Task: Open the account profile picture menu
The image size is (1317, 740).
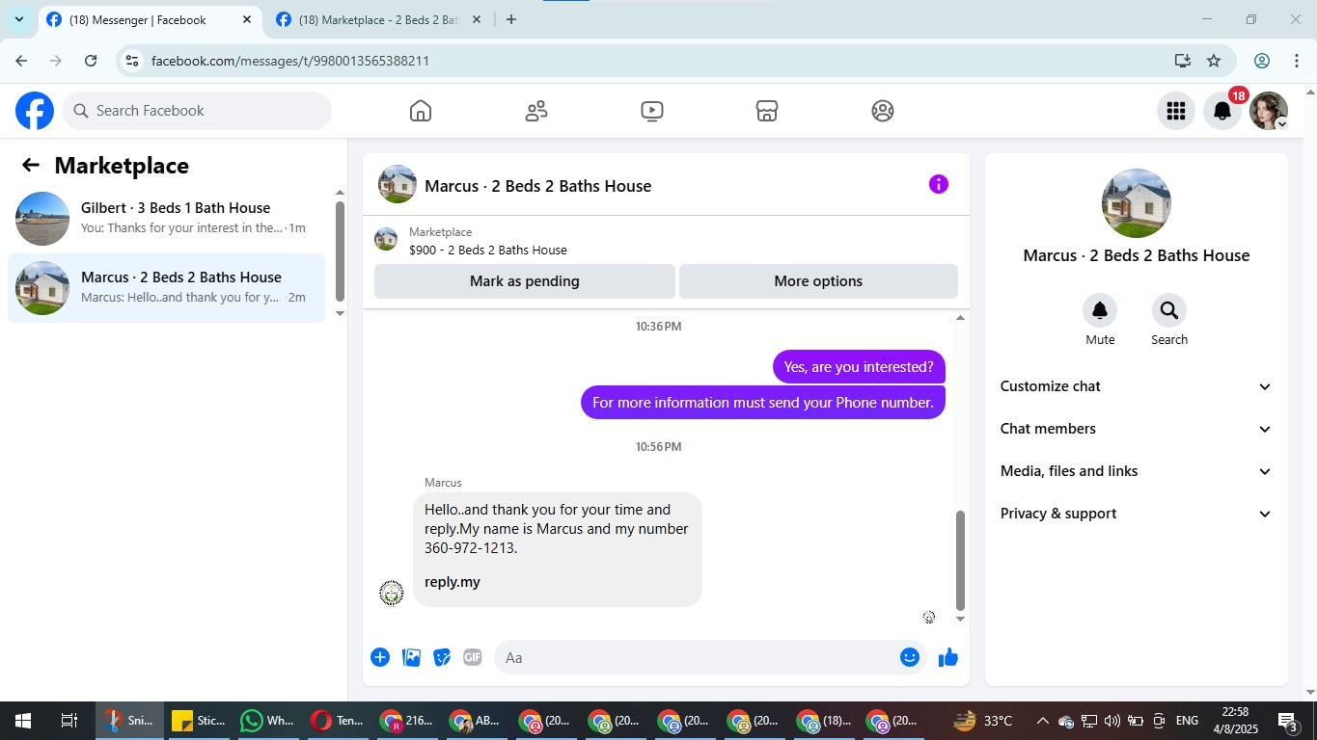Action: click(x=1269, y=111)
